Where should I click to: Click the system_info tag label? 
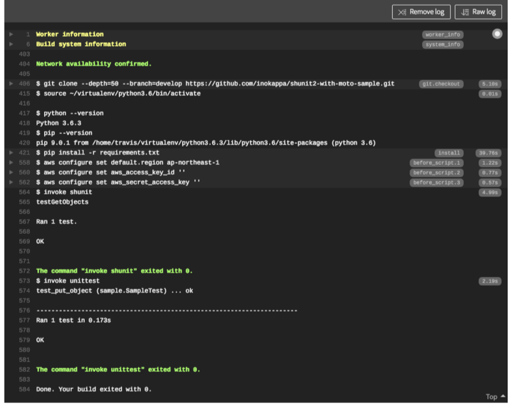[443, 44]
